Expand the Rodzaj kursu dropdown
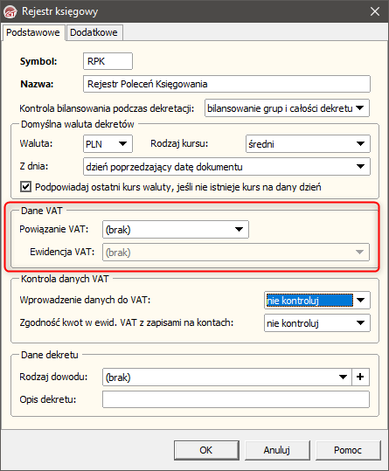The height and width of the screenshot is (471, 389). (x=308, y=144)
